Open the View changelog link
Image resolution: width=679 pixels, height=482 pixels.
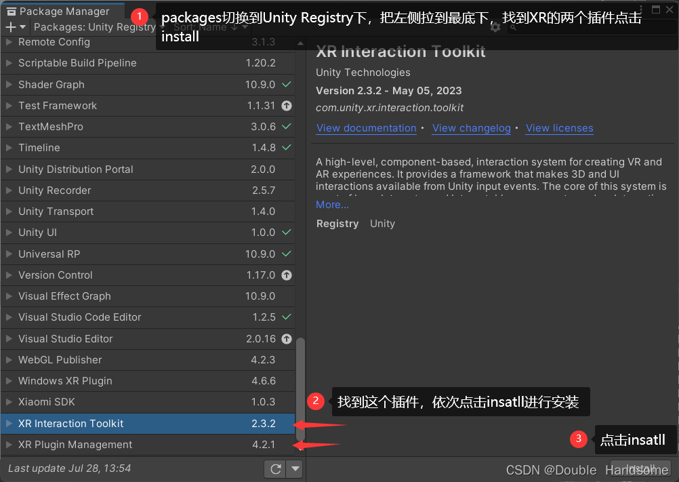(472, 128)
